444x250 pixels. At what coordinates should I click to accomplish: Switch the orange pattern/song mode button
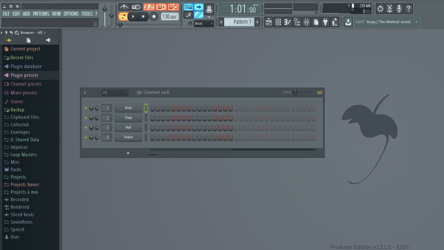coord(123,16)
